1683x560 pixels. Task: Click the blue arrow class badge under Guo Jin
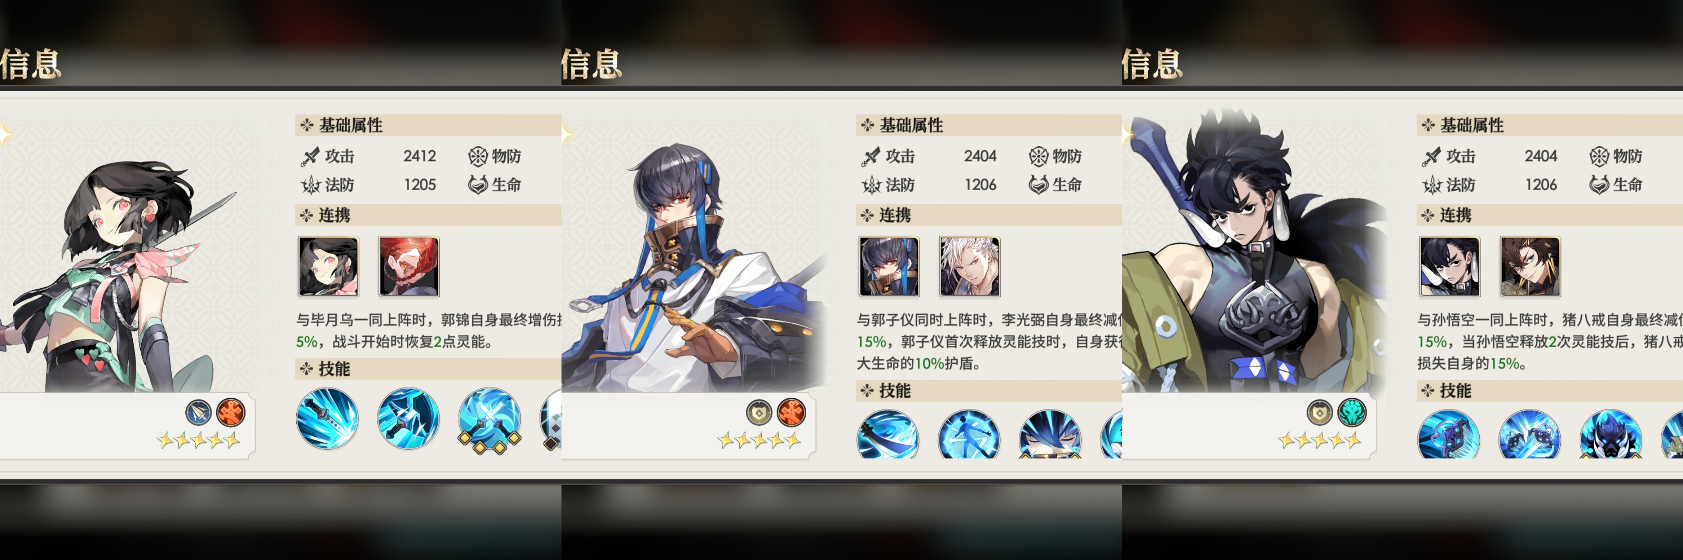point(198,413)
